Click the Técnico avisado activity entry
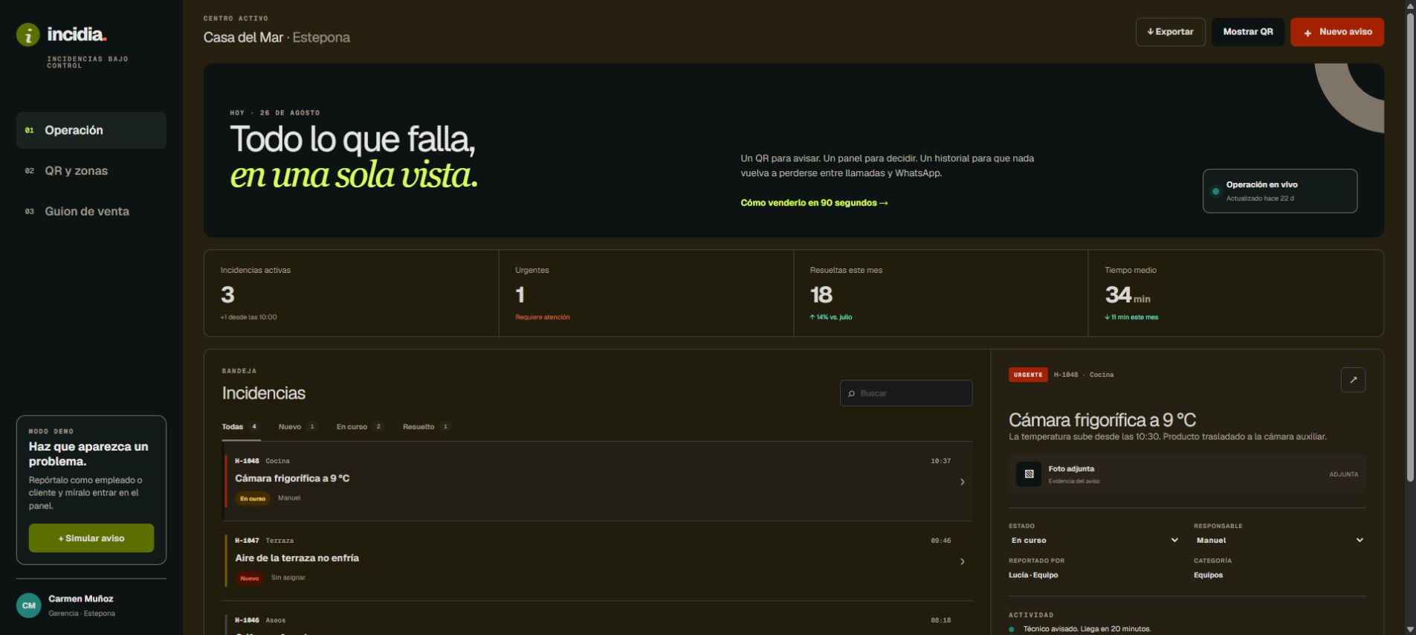The image size is (1416, 635). [1087, 629]
